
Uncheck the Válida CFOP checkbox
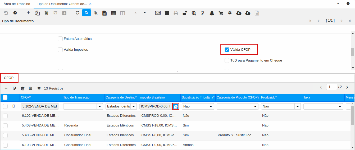pos(227,50)
